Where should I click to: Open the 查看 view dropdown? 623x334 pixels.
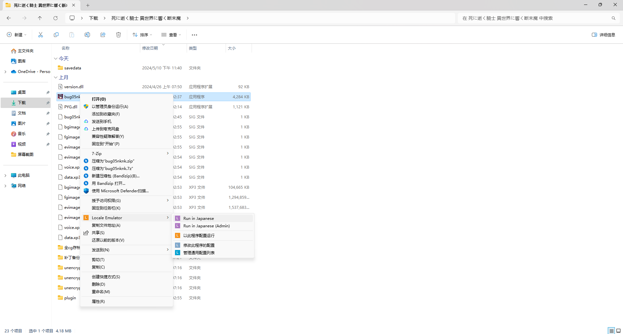coord(171,35)
